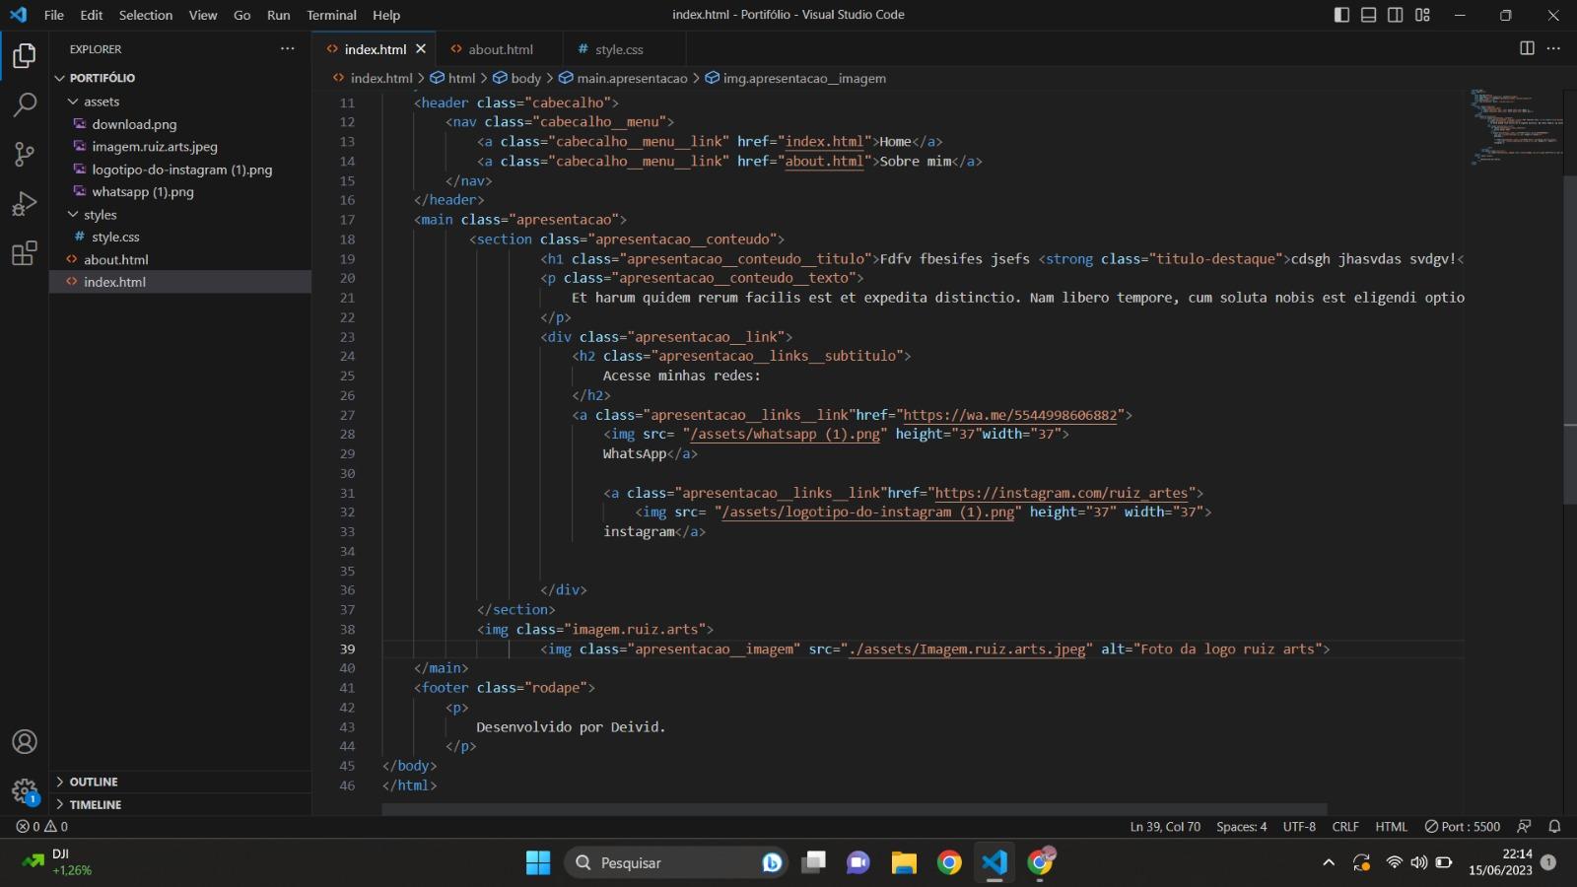1577x887 pixels.
Task: Click Ln 39, Col 70 in status bar
Action: click(1165, 827)
